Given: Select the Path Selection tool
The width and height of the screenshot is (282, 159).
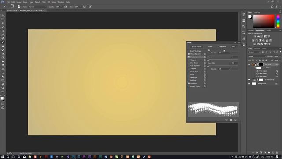Looking at the screenshot, I should [3, 76].
